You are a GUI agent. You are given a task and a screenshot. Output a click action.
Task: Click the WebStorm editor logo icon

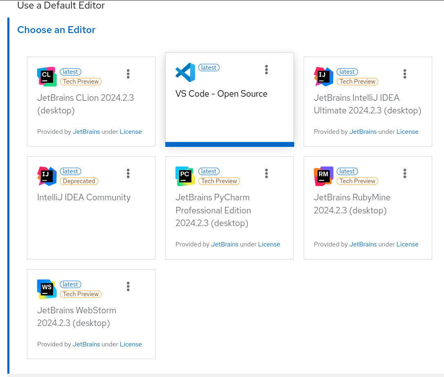[47, 289]
